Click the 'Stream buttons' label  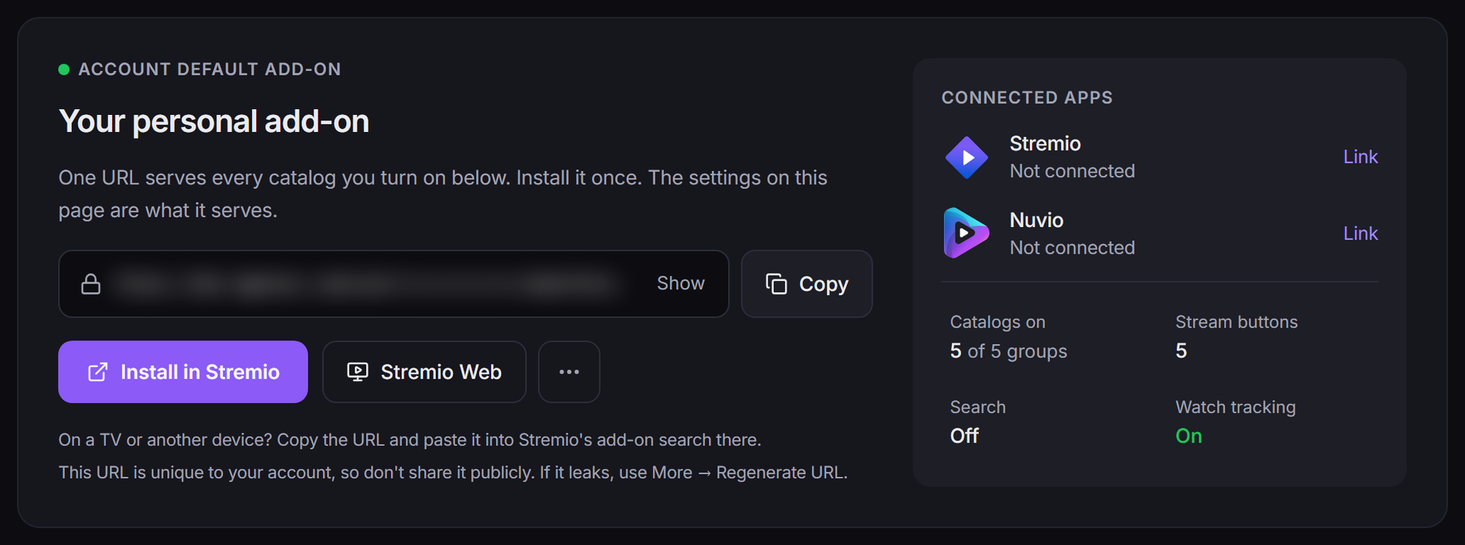tap(1236, 322)
